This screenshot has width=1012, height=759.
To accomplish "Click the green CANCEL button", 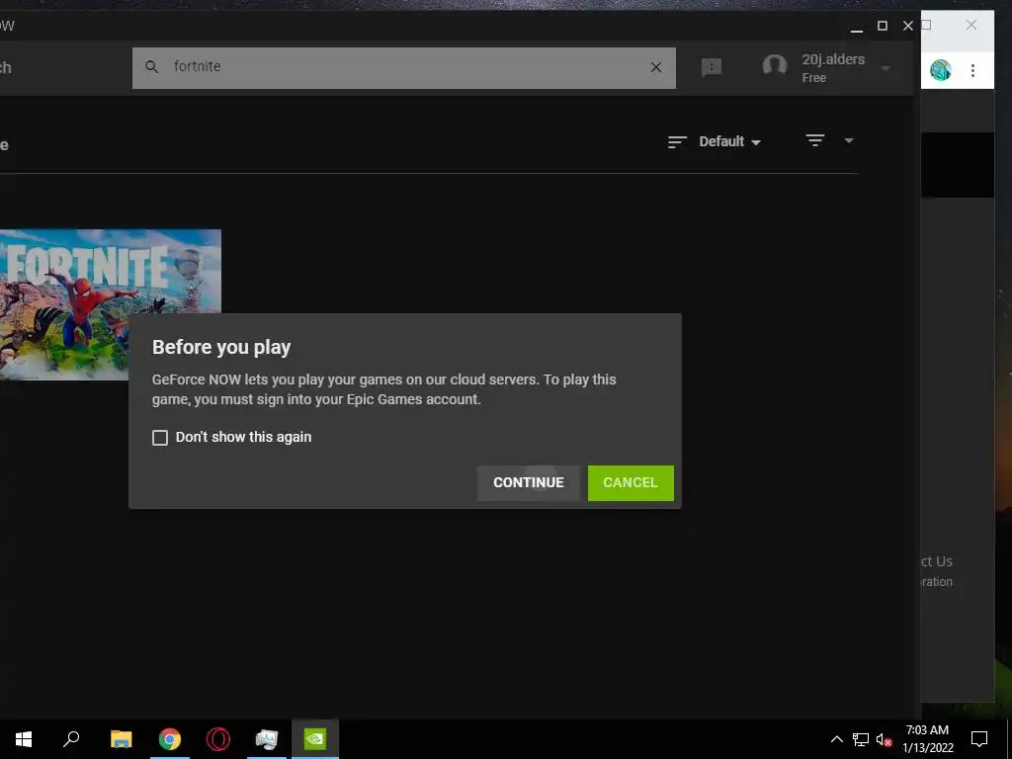I will pyautogui.click(x=631, y=482).
